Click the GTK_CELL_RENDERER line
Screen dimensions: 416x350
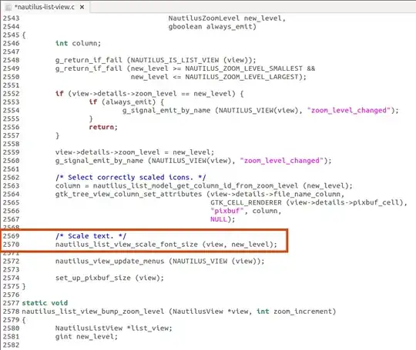(309, 202)
